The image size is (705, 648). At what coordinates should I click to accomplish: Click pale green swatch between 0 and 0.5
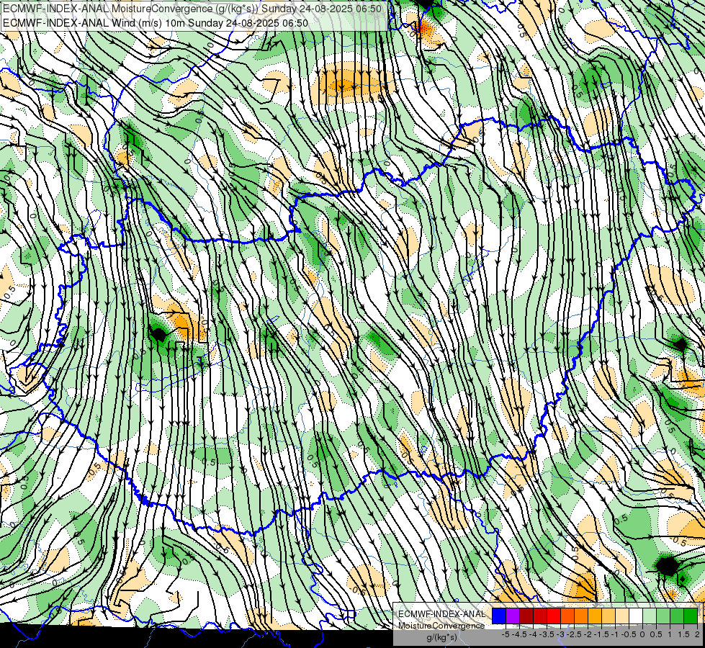click(x=650, y=616)
